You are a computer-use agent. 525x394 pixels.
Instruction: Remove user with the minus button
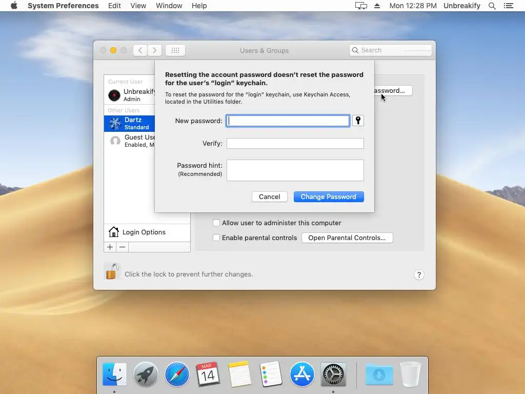[122, 247]
